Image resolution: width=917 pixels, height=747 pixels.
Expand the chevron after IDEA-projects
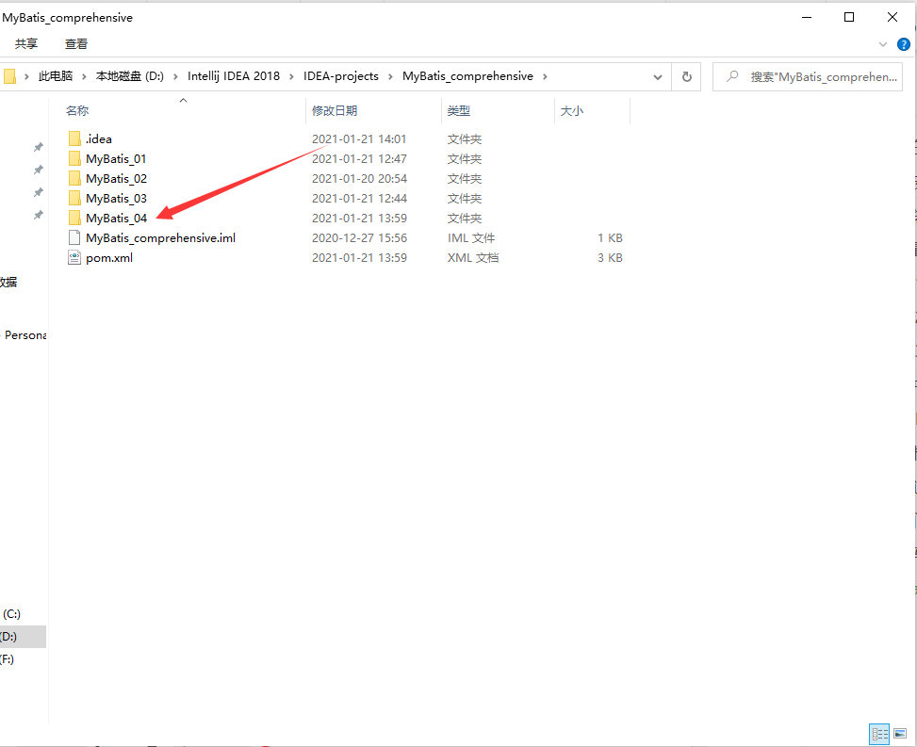coord(390,76)
